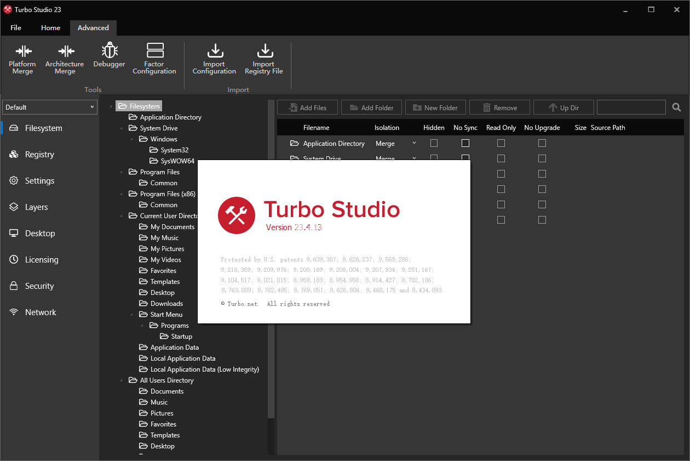690x461 pixels.
Task: Click the Remove button
Action: (499, 107)
